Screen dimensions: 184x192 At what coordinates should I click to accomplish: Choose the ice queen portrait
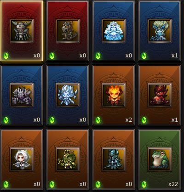tap(114, 31)
